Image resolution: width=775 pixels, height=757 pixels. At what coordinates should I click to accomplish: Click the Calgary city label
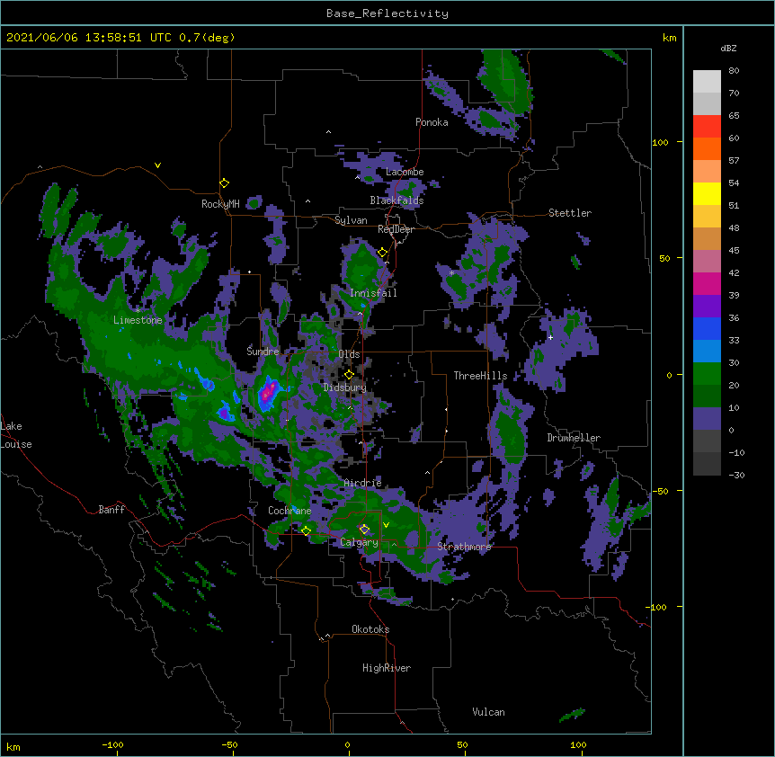(x=359, y=542)
